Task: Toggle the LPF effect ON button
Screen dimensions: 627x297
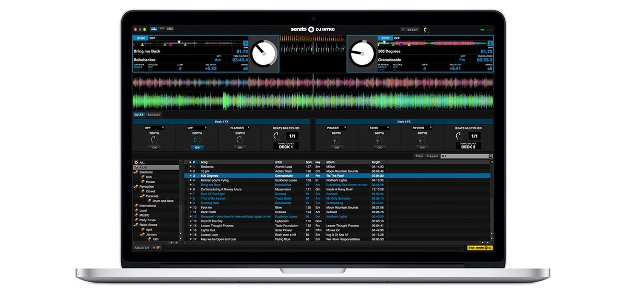Action: click(x=196, y=147)
